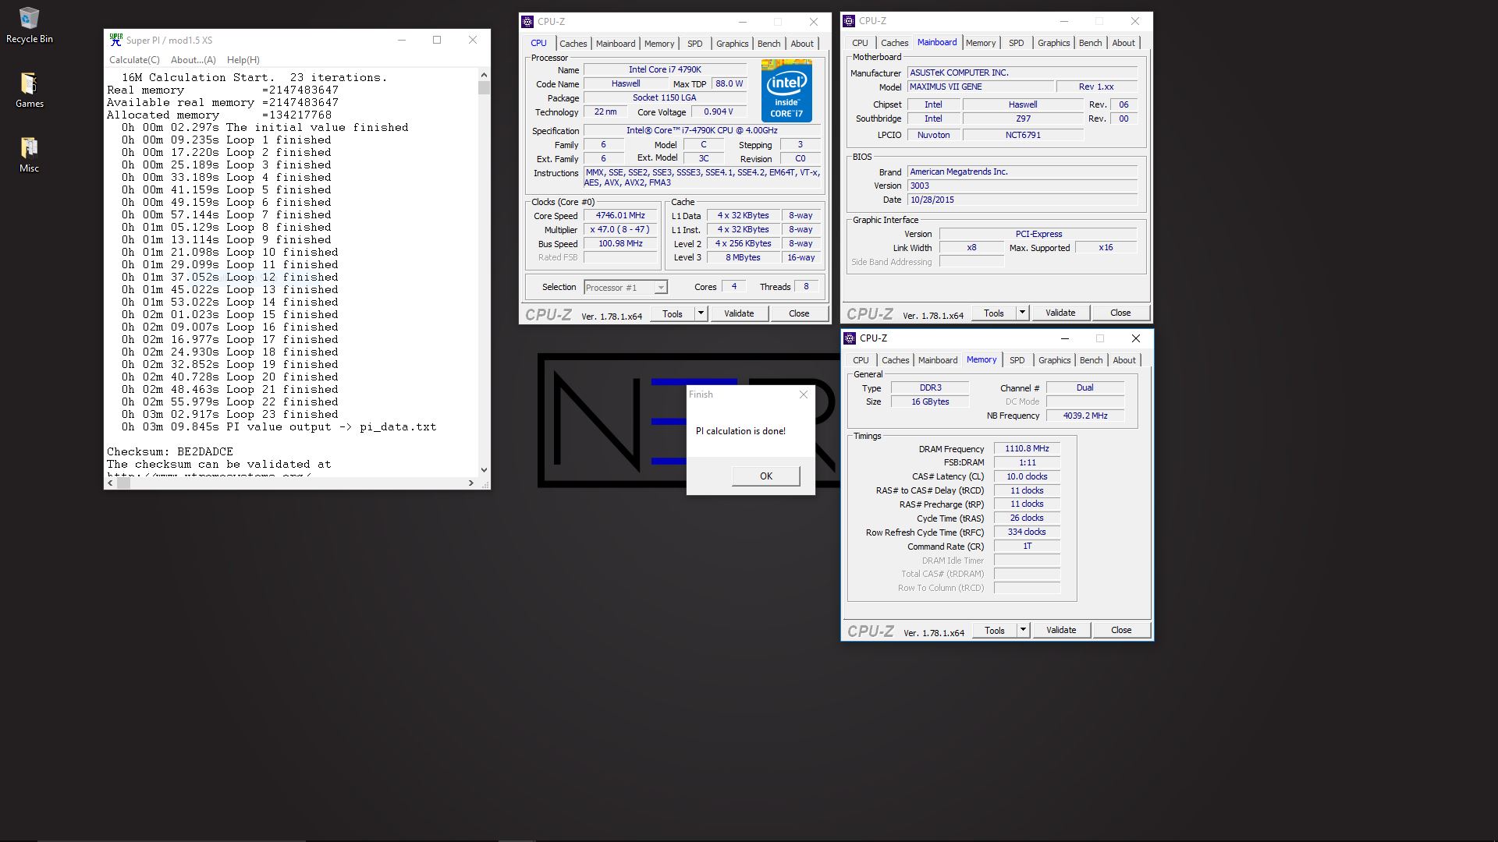1498x842 pixels.
Task: Click the CPU-Z icon in Memory window title
Action: (850, 338)
